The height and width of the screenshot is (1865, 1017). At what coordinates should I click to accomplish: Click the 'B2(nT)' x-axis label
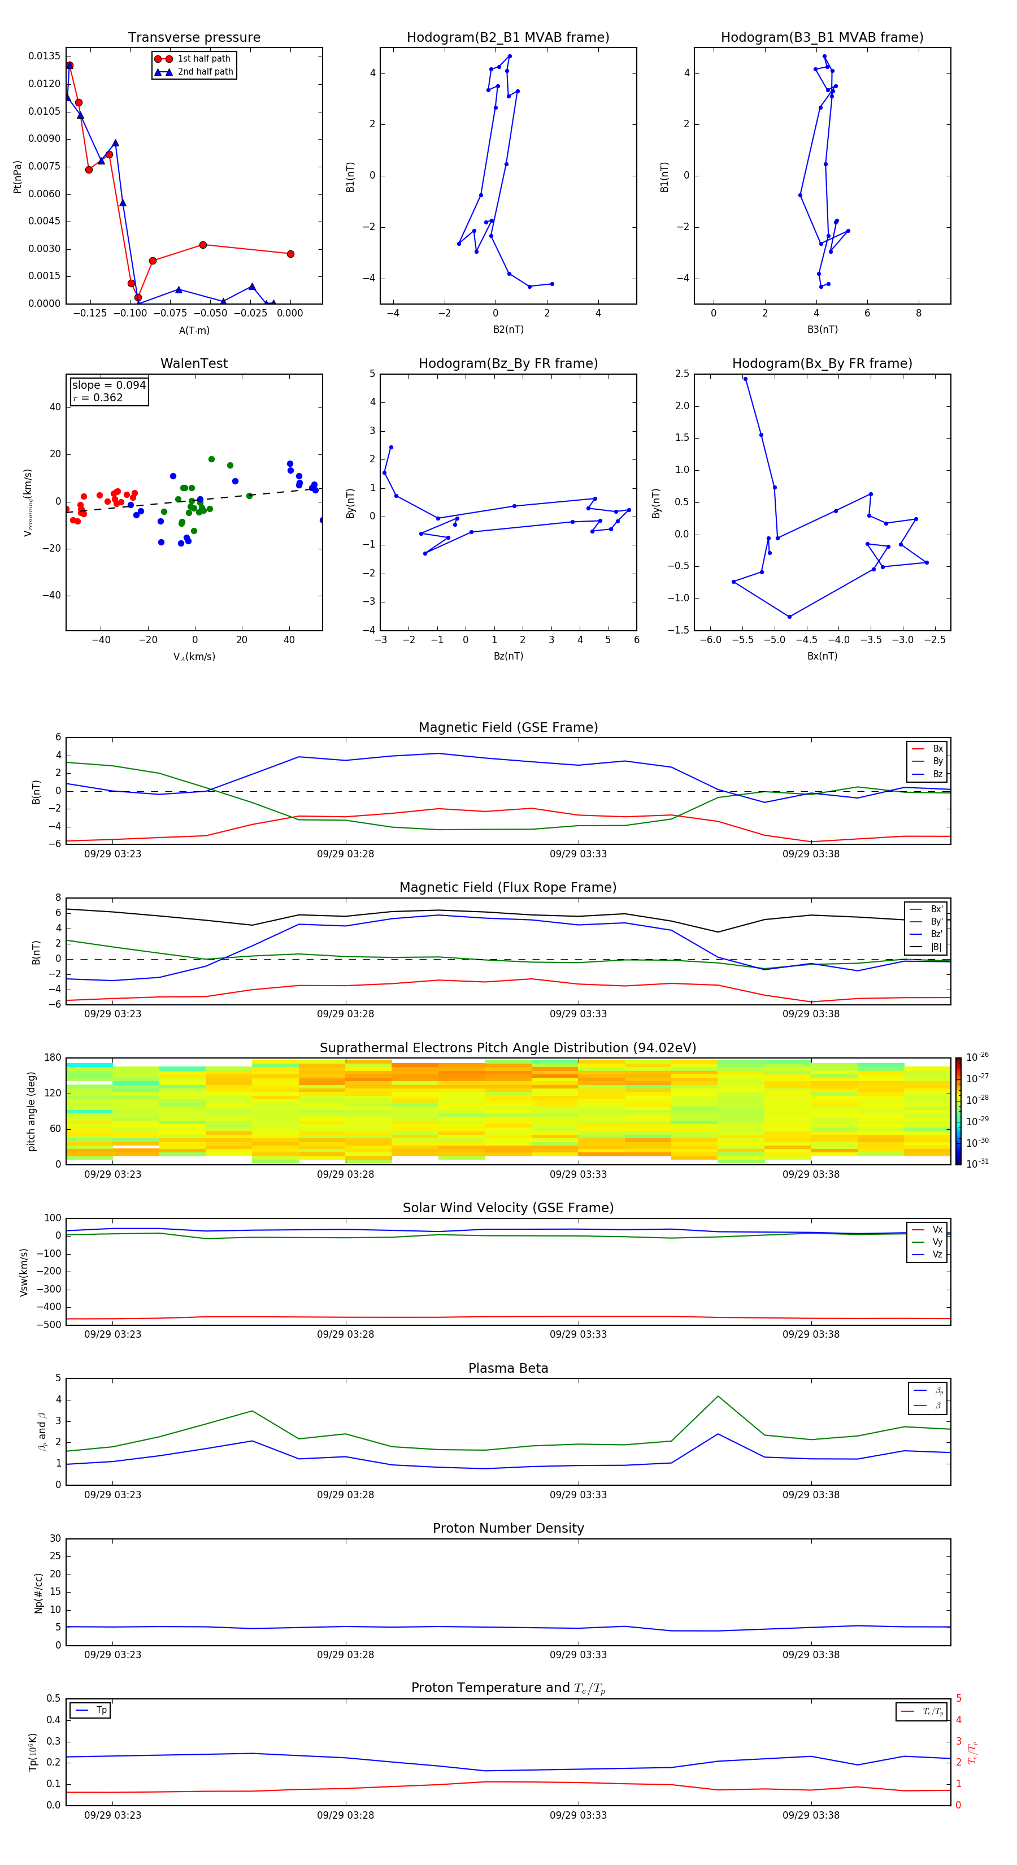click(x=508, y=329)
